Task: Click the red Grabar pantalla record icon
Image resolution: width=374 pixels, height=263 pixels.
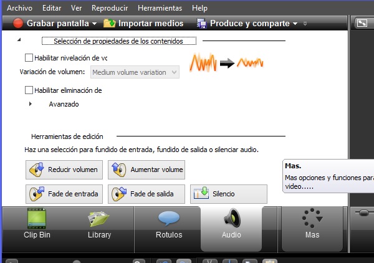Action: tap(17, 24)
